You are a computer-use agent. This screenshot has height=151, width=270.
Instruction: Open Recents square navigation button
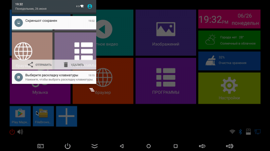[175, 146]
